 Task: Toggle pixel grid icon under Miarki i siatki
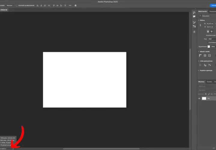[209, 55]
